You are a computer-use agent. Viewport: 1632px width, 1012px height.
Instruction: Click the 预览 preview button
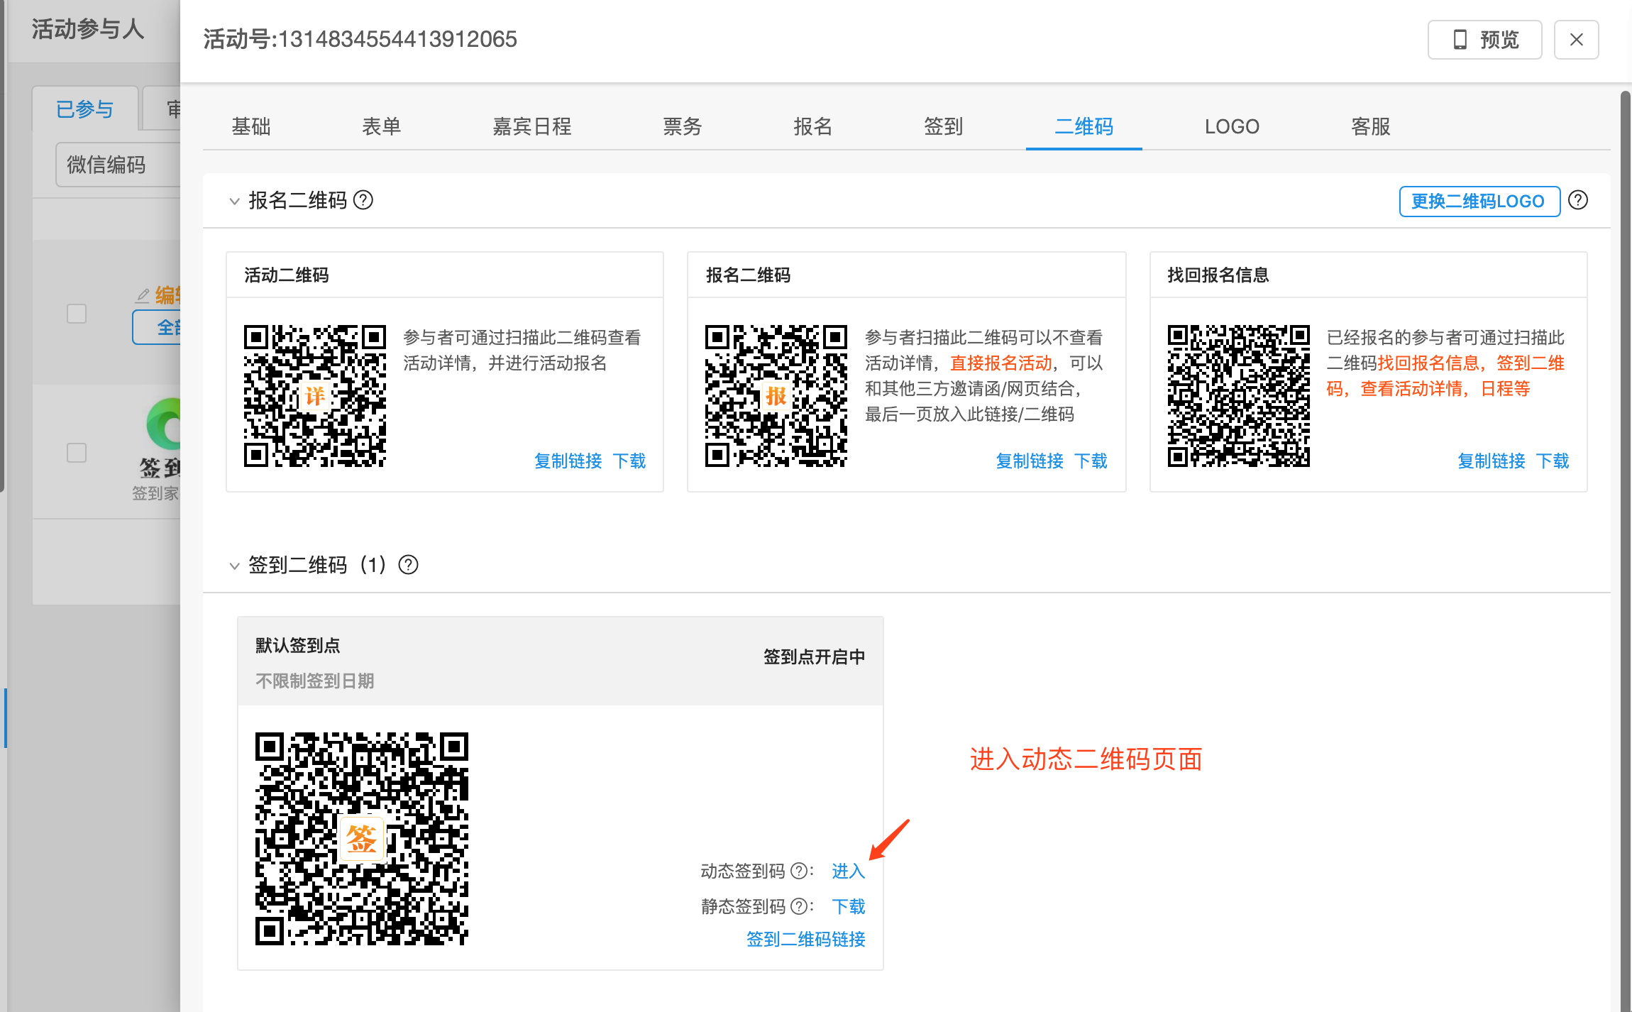[1484, 40]
